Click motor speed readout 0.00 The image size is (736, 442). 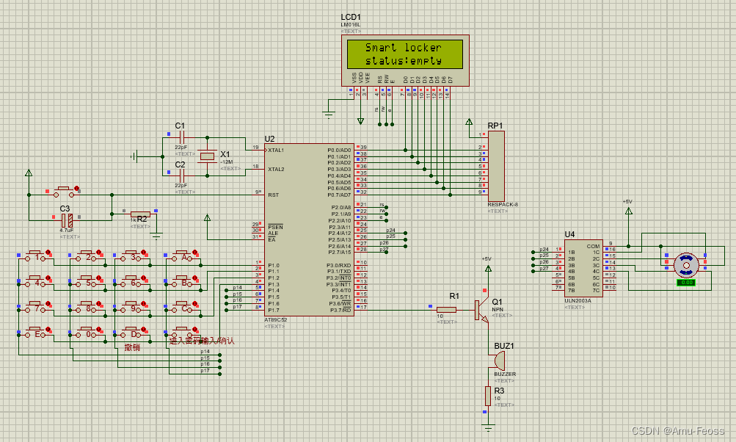(x=686, y=283)
